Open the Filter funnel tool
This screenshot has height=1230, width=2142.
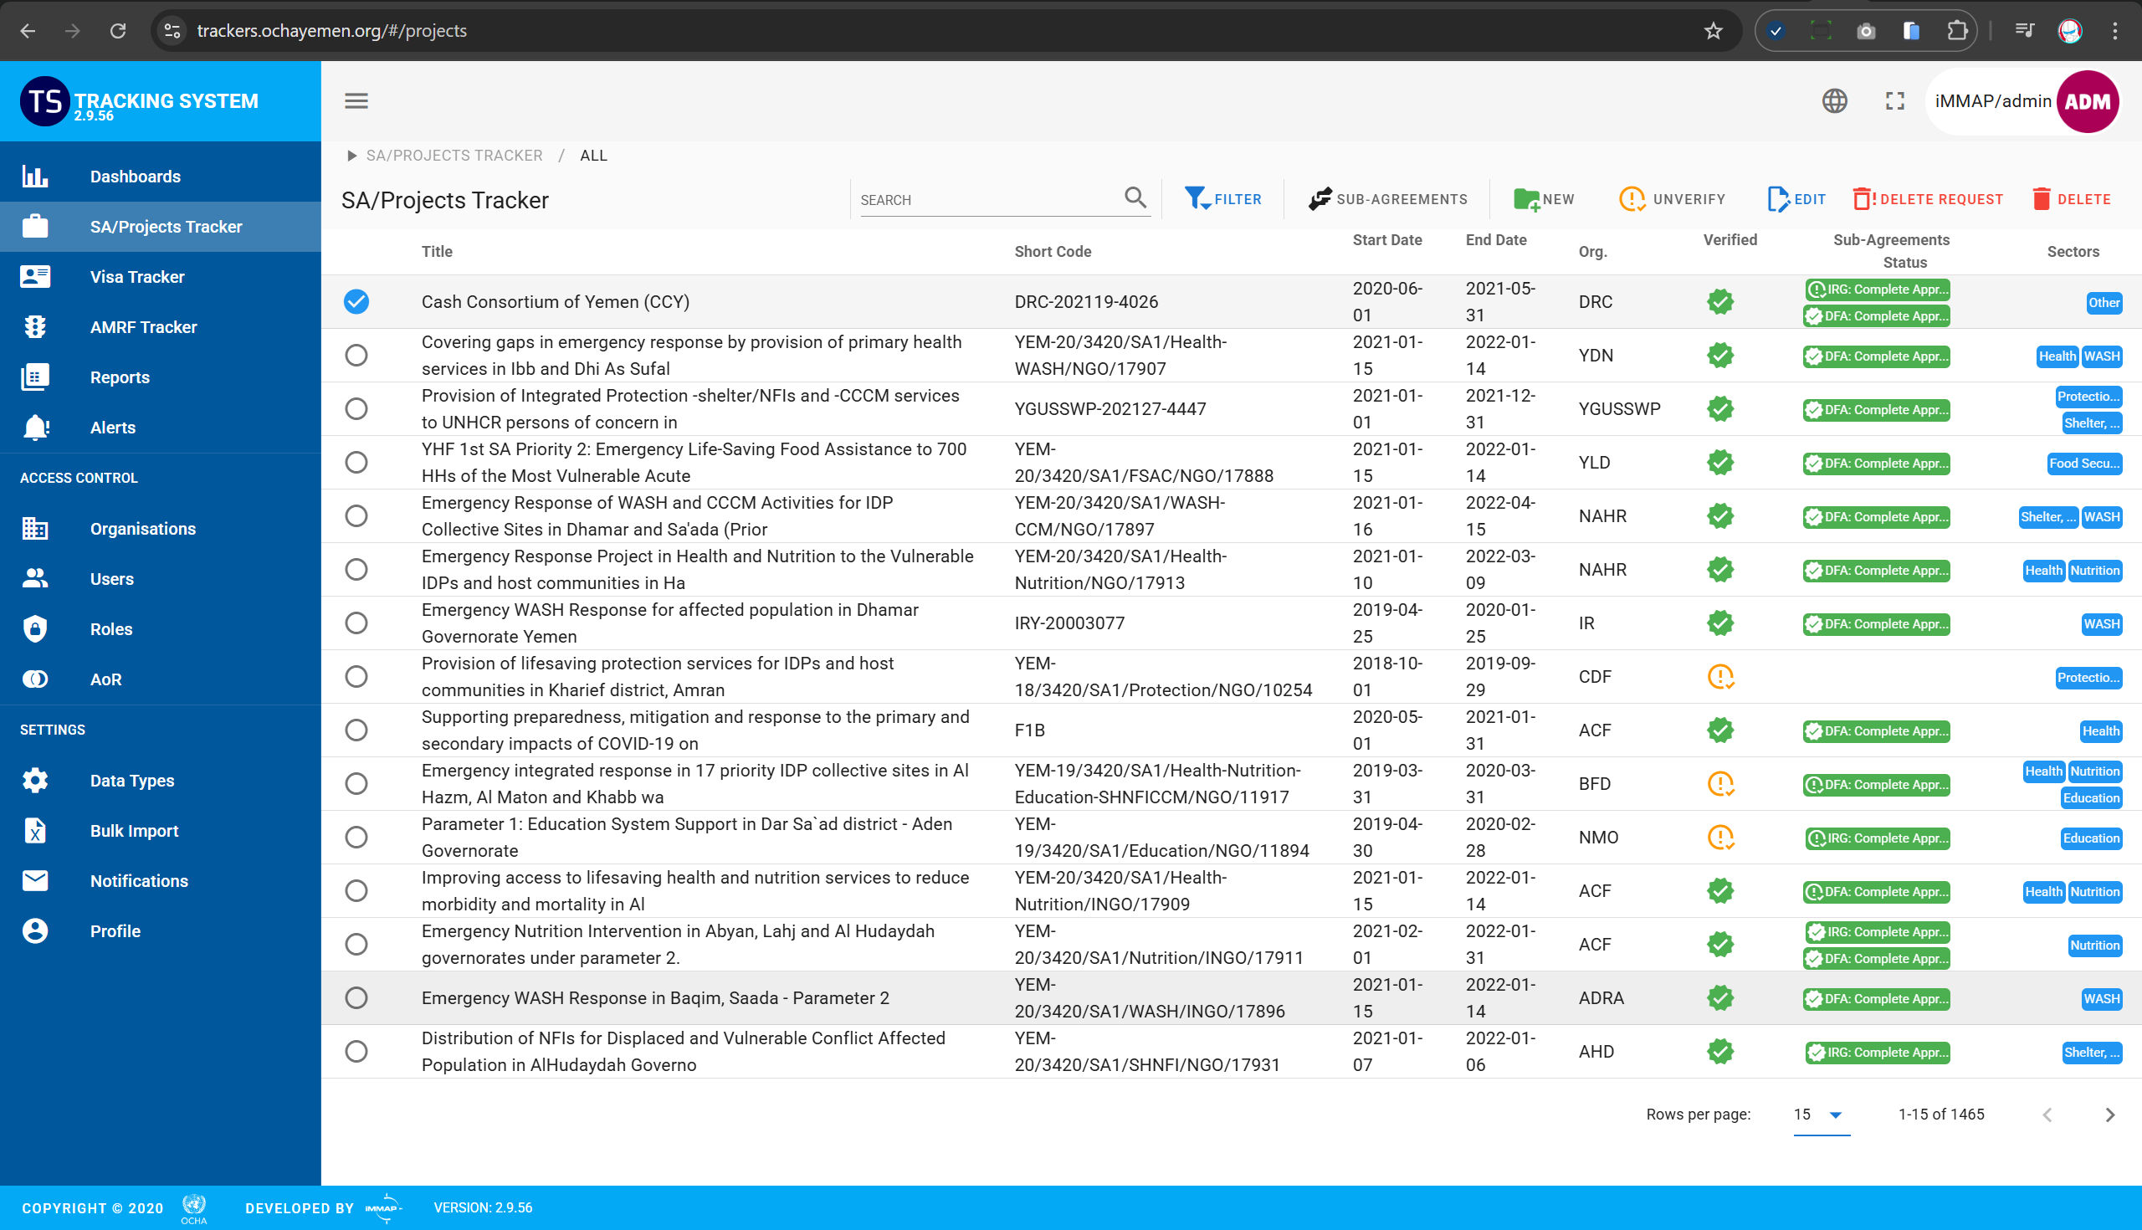[x=1222, y=199]
